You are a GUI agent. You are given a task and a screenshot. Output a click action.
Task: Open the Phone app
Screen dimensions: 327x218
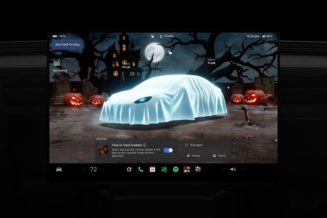pos(141,169)
